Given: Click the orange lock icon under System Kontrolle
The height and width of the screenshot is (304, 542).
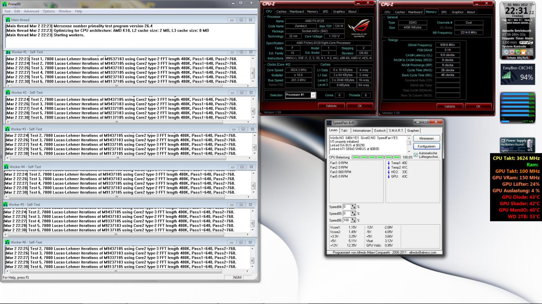Looking at the screenshot, I should [x=523, y=52].
